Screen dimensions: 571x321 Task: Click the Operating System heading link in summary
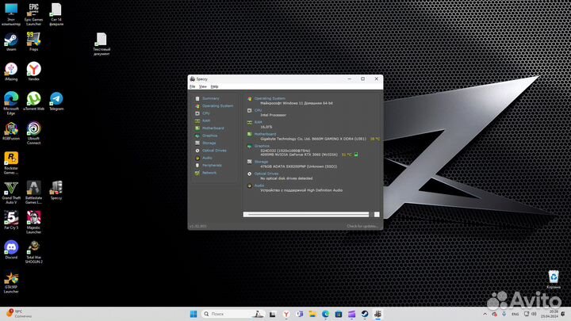pyautogui.click(x=270, y=98)
